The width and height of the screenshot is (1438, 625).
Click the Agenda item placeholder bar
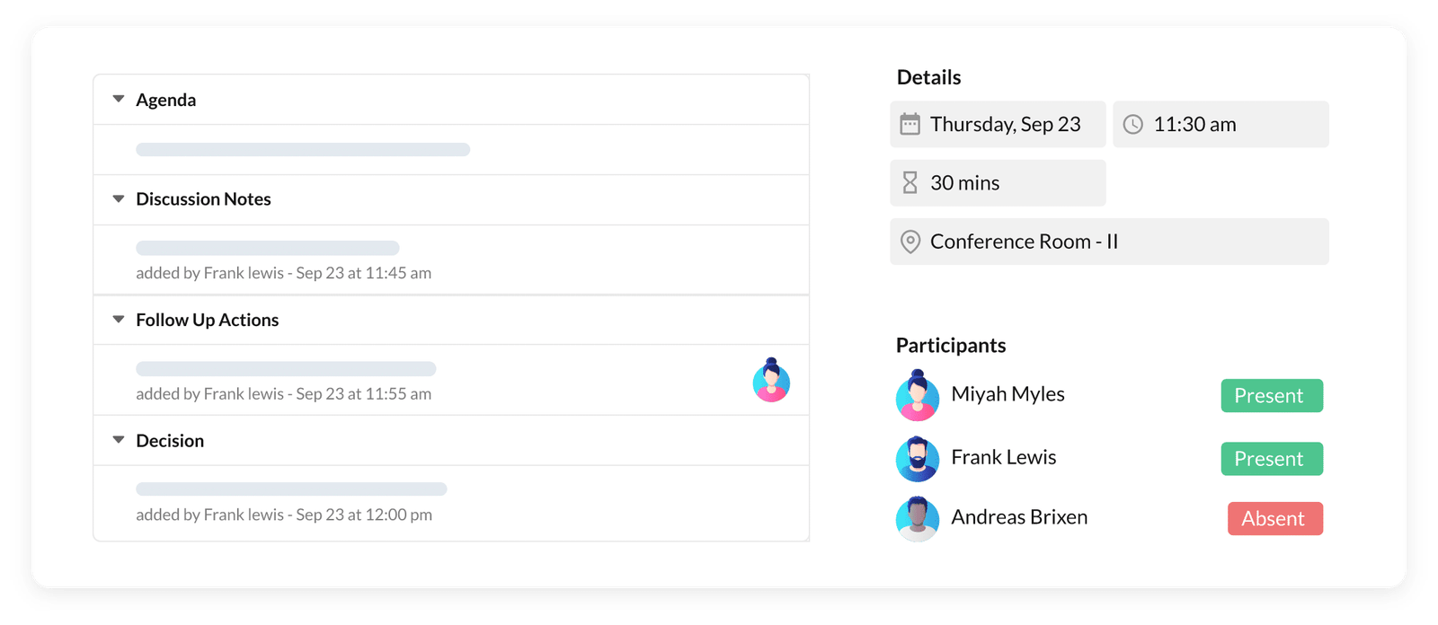point(303,150)
